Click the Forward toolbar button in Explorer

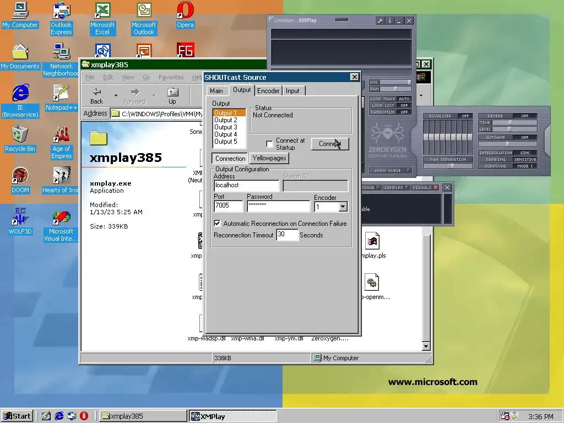pos(134,96)
